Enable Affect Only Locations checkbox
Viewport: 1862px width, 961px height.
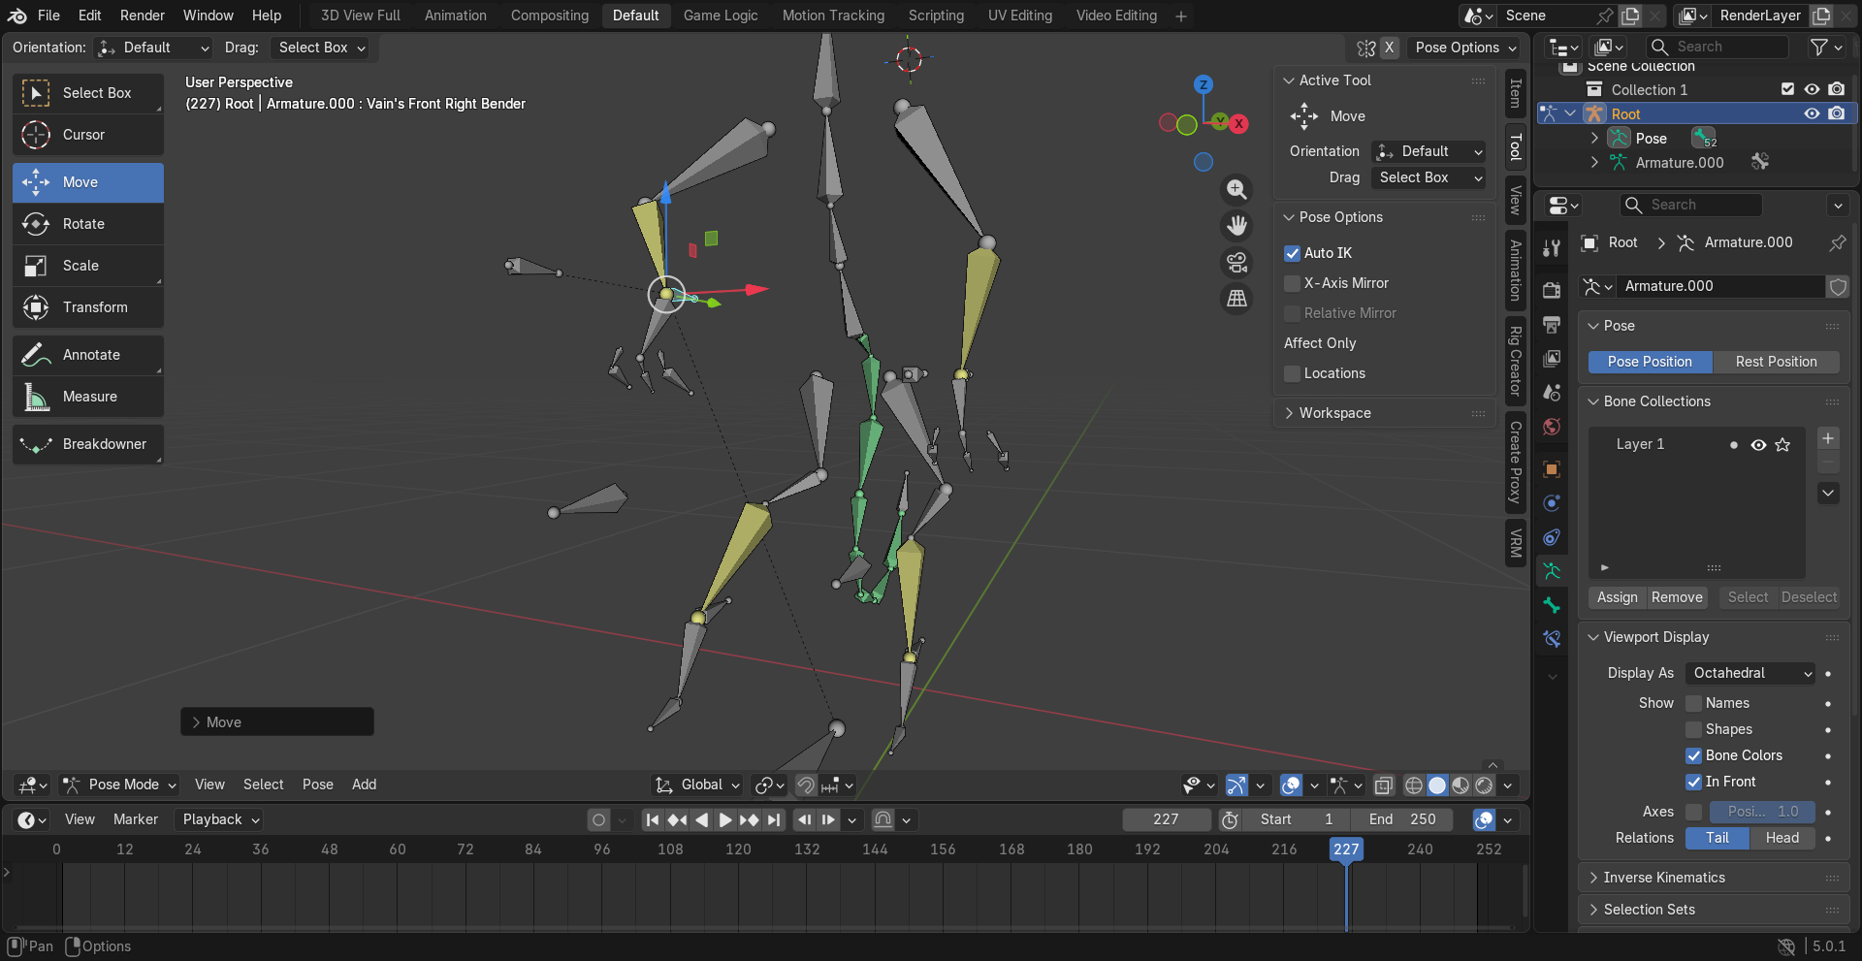point(1292,373)
